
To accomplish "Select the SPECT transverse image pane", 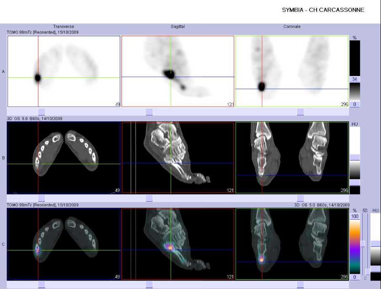I will click(x=64, y=71).
